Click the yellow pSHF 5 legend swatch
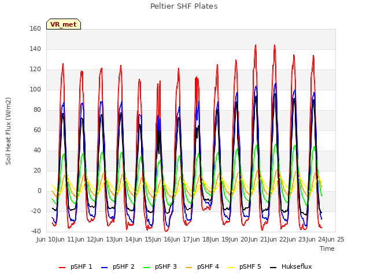Screen dimensions: 370x278 click(x=231, y=268)
